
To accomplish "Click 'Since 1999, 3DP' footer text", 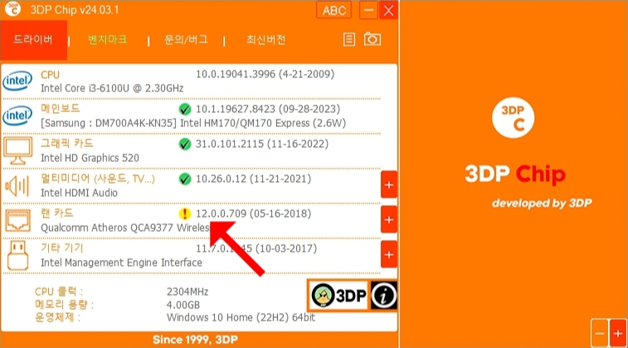I will click(x=195, y=340).
